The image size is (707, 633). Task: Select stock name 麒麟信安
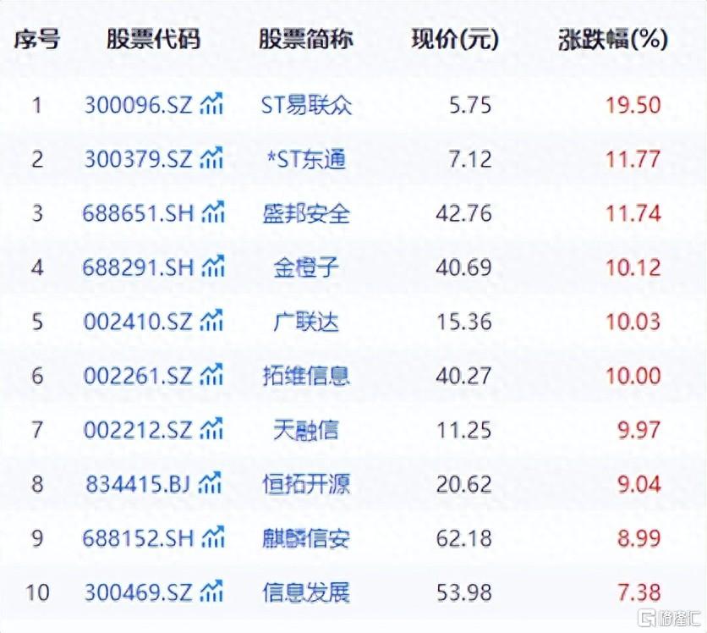coord(306,538)
